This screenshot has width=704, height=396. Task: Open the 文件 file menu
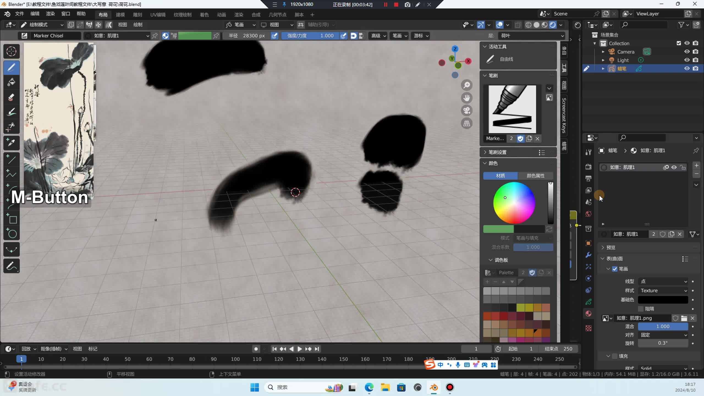click(x=19, y=14)
